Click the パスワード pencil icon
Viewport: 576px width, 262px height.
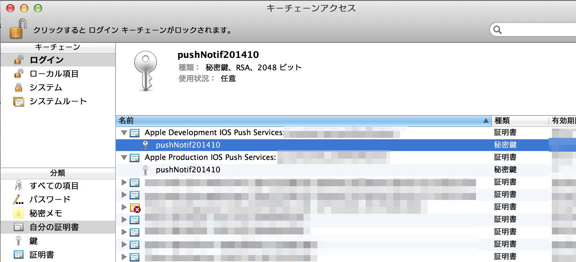coord(18,199)
